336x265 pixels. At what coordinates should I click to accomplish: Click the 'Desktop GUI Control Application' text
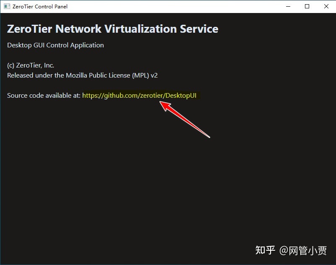click(x=55, y=45)
